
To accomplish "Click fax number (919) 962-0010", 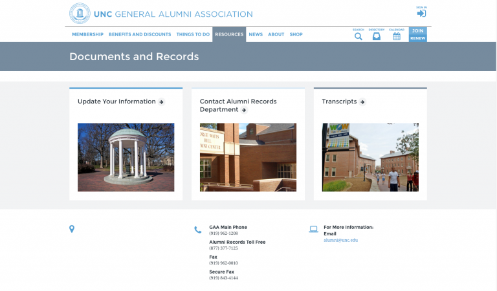I will [223, 263].
